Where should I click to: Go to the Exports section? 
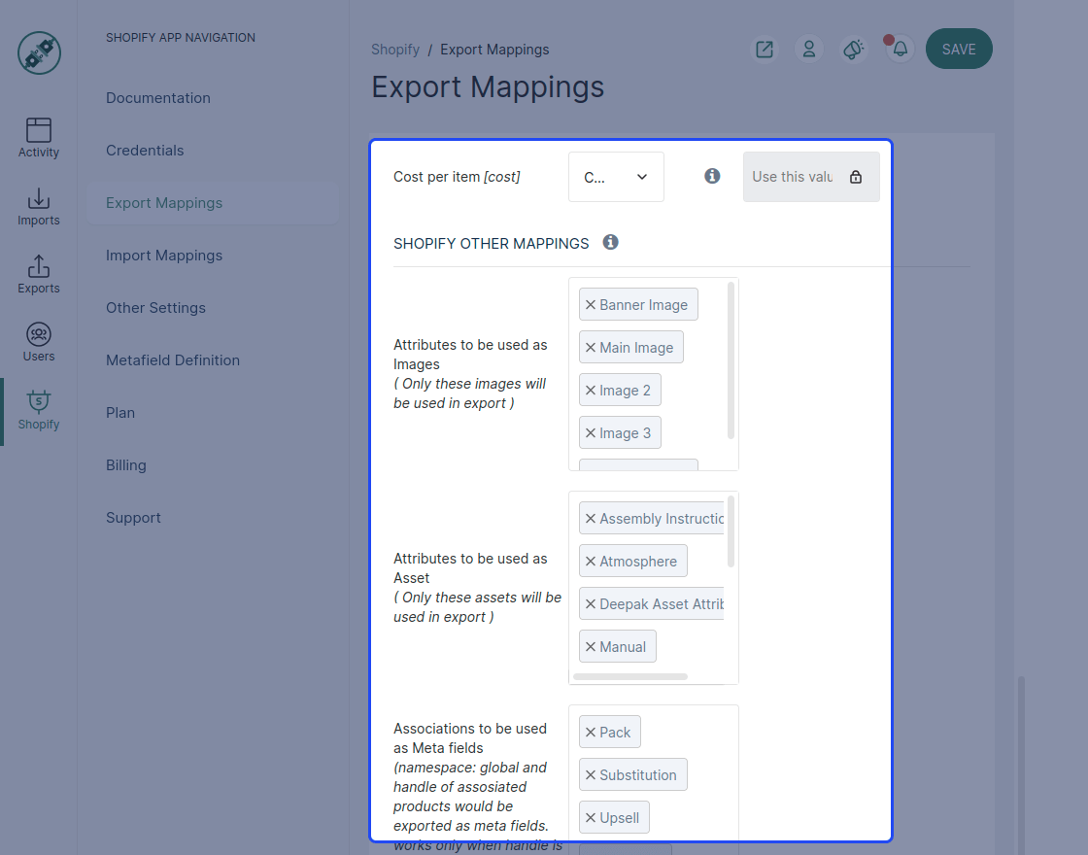click(39, 274)
